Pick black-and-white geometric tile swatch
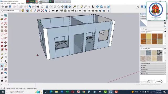 pyautogui.click(x=160, y=53)
